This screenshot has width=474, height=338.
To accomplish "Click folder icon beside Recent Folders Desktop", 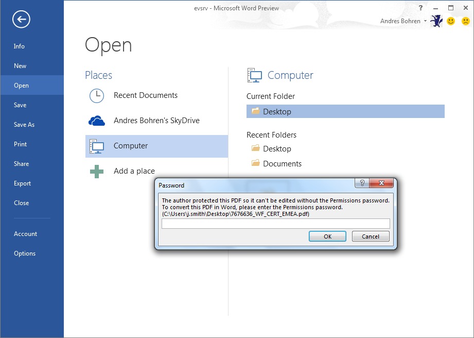I will (256, 148).
